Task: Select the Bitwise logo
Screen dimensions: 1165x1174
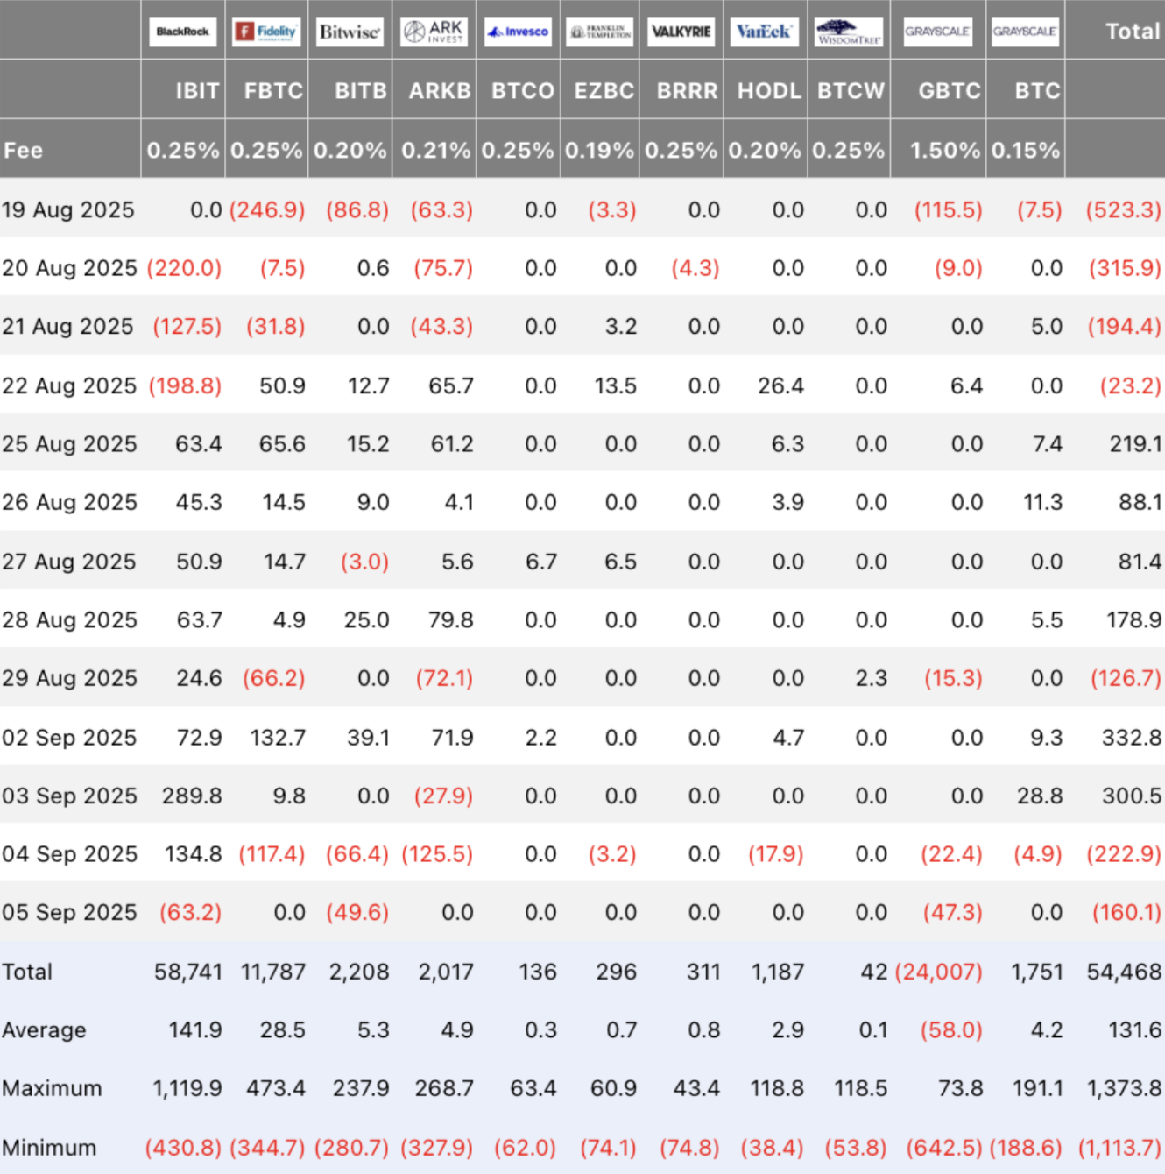Action: pos(349,32)
